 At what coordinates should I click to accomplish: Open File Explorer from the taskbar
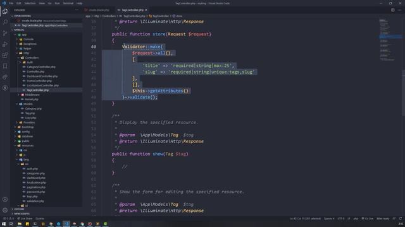[20, 224]
